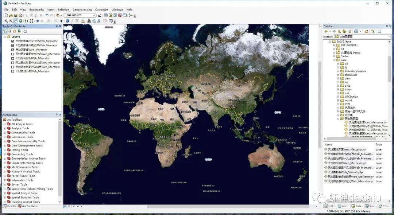Uncheck the 天地图影像Web_Mercator layer
This screenshot has width=394, height=215.
pos(12,50)
